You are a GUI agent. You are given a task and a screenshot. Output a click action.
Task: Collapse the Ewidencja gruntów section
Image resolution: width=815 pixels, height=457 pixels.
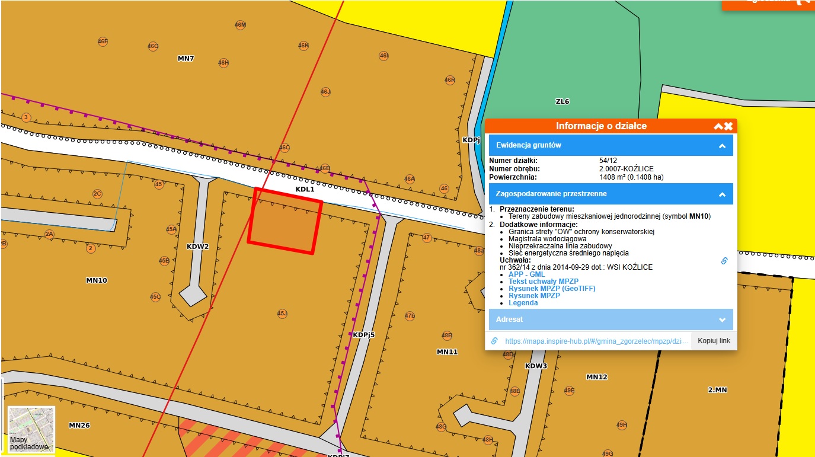[x=722, y=146]
